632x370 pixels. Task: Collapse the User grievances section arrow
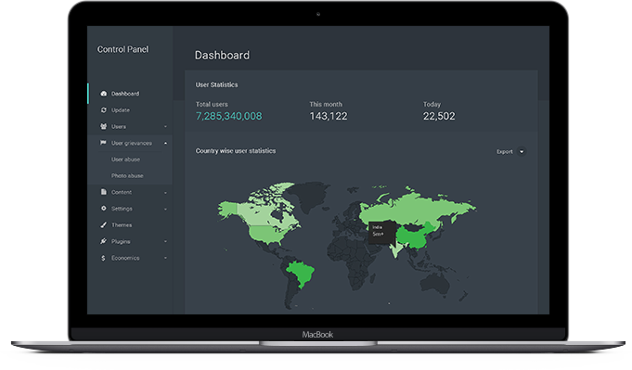click(x=165, y=143)
